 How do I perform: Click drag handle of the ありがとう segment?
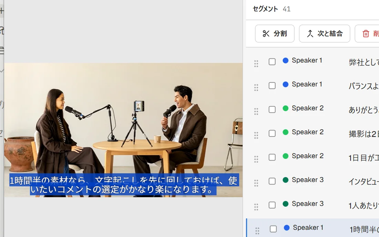(256, 111)
